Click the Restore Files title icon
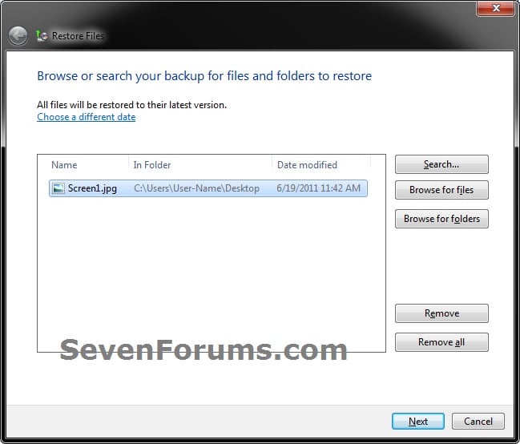Screen dimensions: 520x444 tap(42, 35)
